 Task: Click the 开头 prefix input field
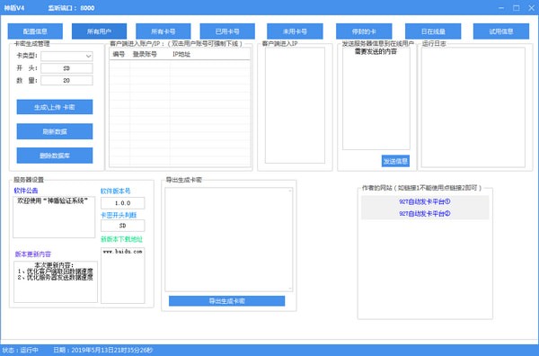pos(66,68)
